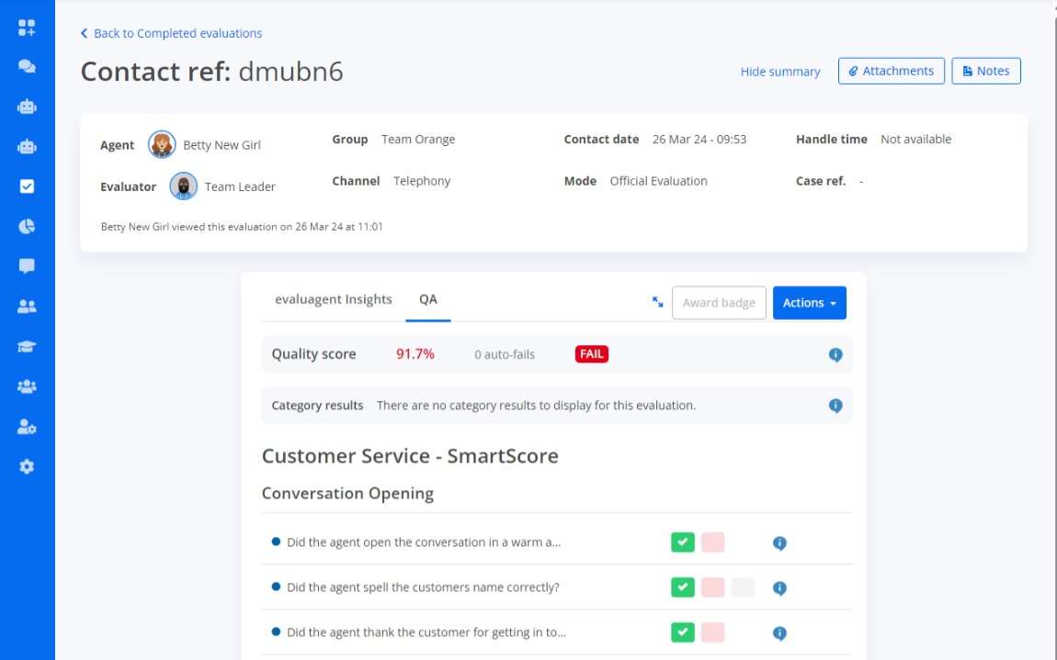Click the 'There are no category results' message
The height and width of the screenshot is (660, 1057).
pos(536,406)
